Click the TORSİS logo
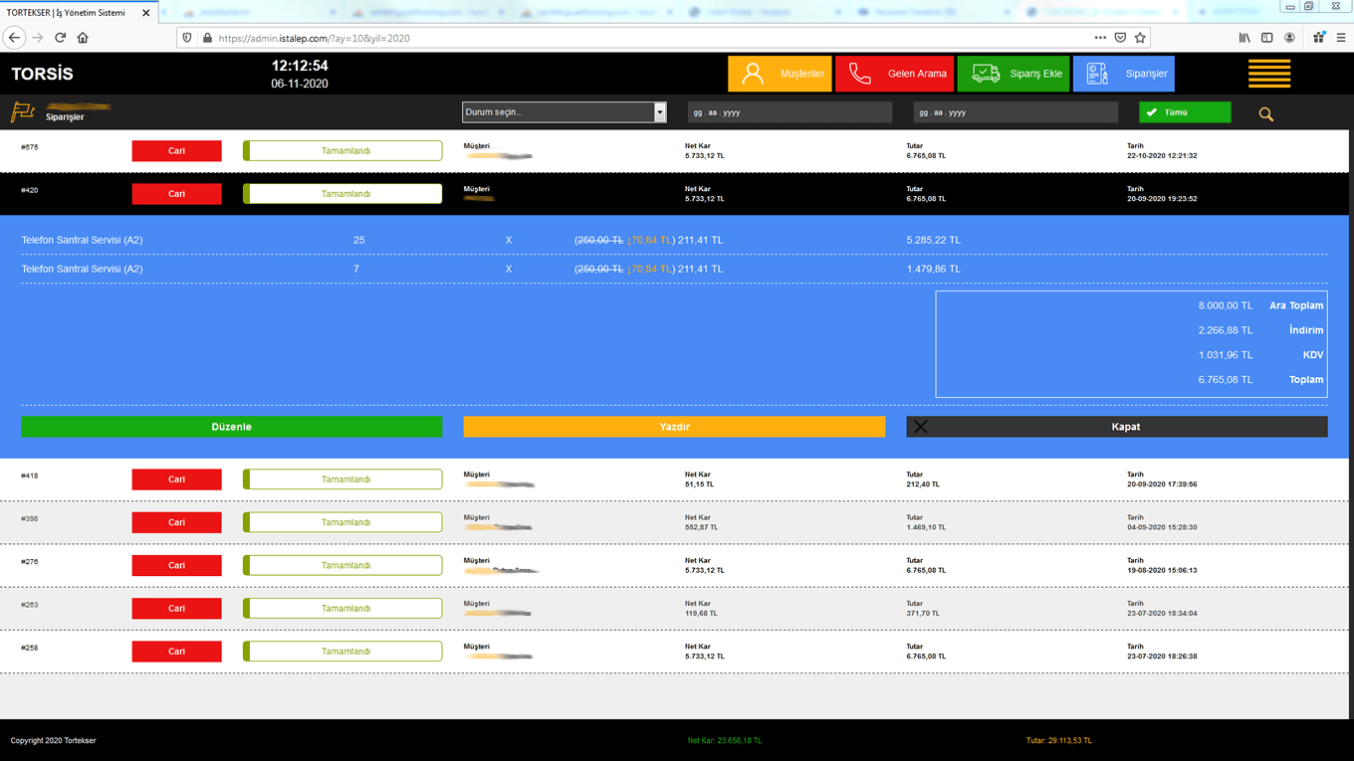This screenshot has height=761, width=1354. pyautogui.click(x=42, y=74)
